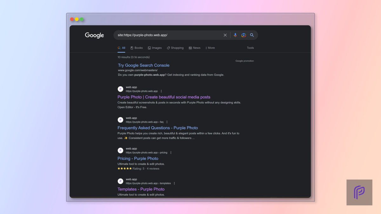Expand the More search filters menu
This screenshot has width=381, height=214.
(210, 48)
